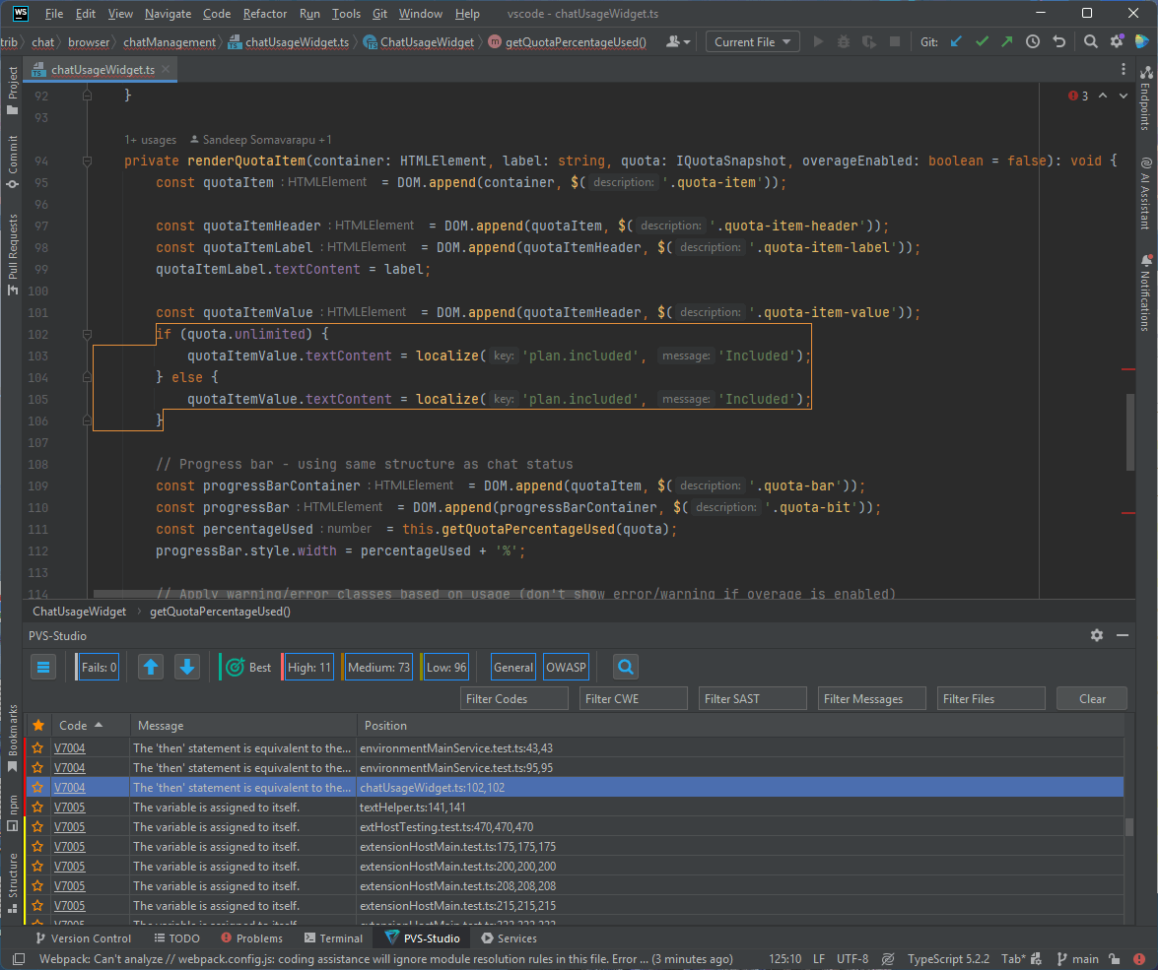Collapse the if statement fold at line 102
Viewport: 1158px width, 970px height.
87,333
